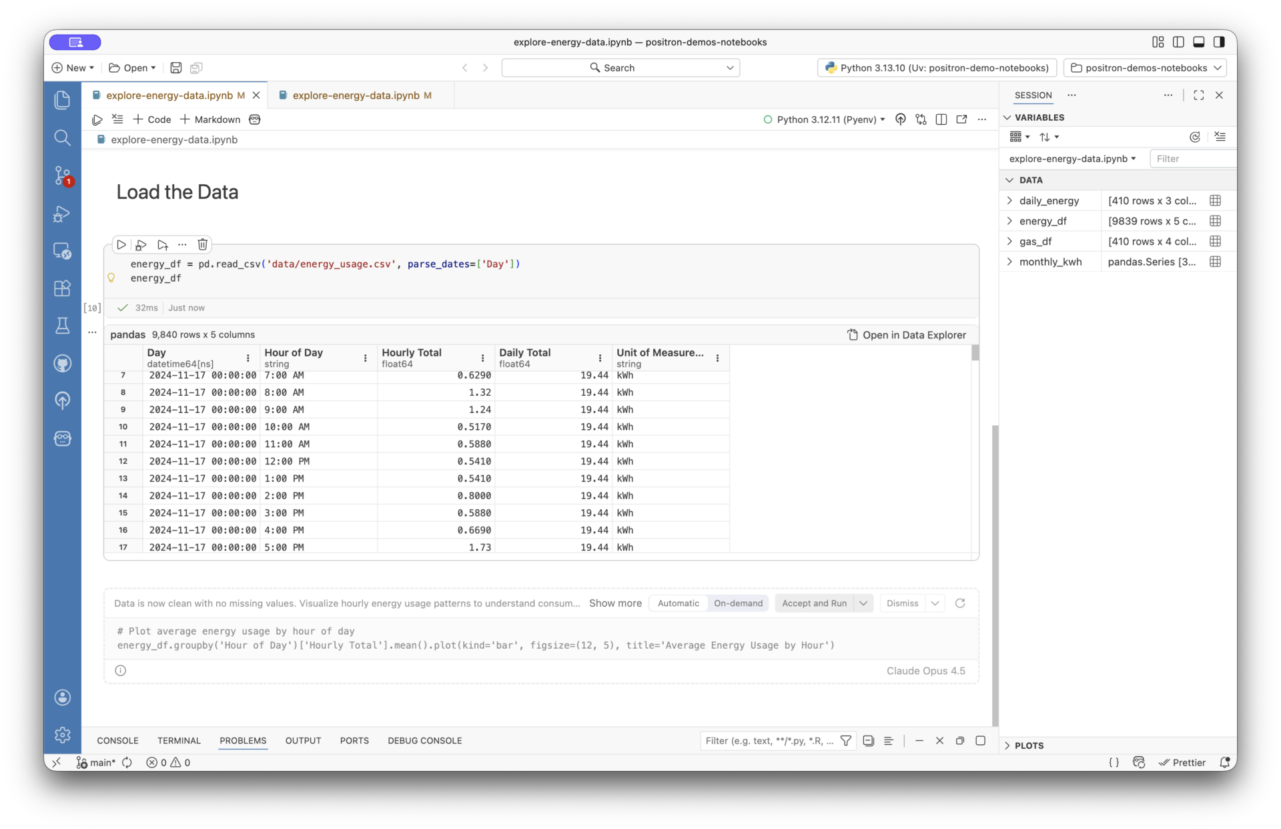Image resolution: width=1281 pixels, height=829 pixels.
Task: Click the variables Filter input field
Action: (x=1192, y=159)
